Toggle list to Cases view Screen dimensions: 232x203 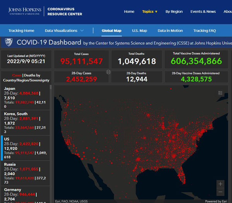tap(17, 75)
